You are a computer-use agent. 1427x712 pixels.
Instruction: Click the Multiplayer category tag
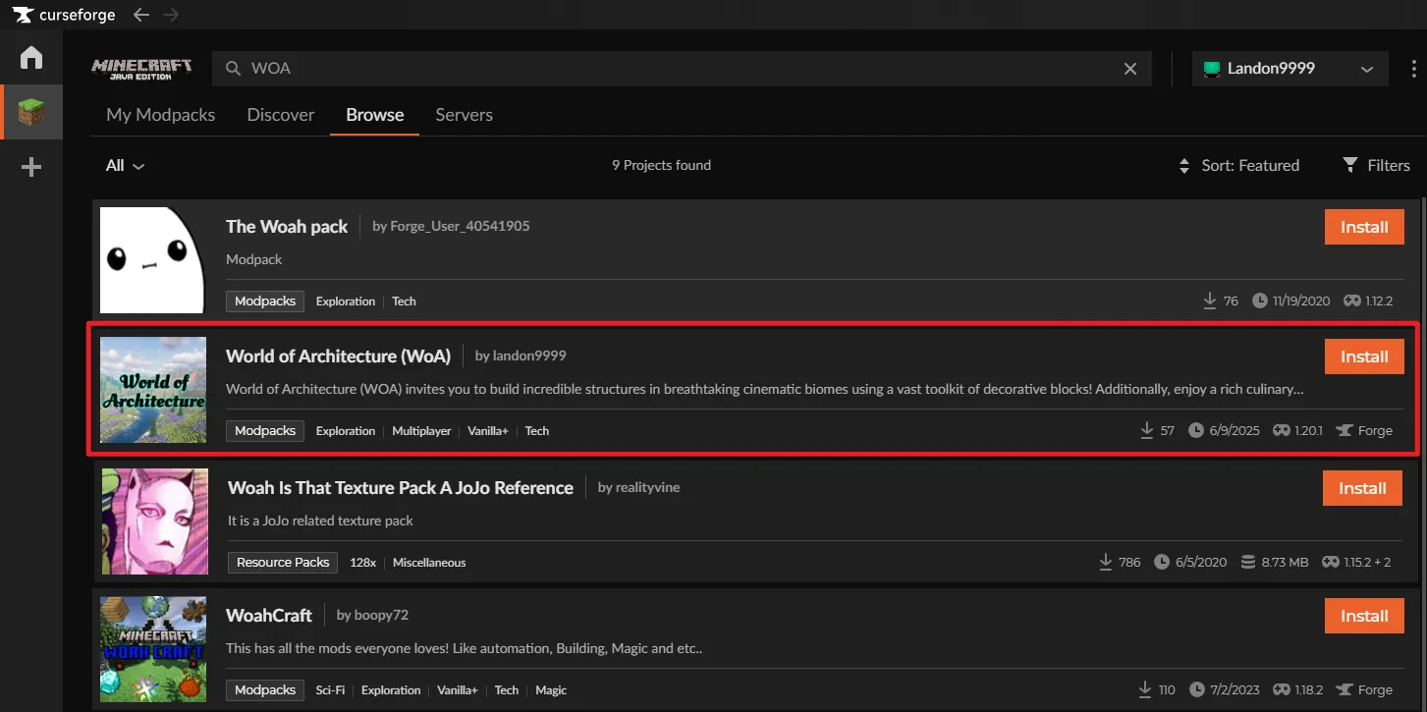pyautogui.click(x=421, y=431)
